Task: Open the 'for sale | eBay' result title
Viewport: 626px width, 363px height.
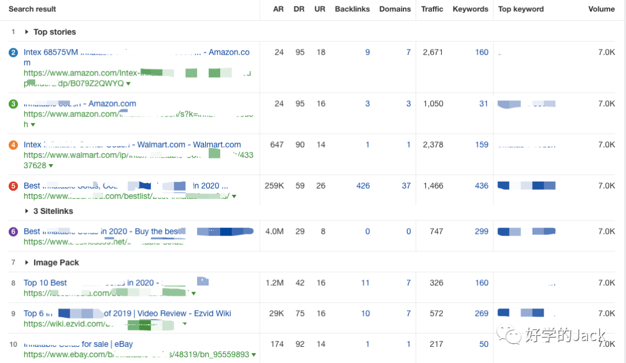Action: coord(78,344)
